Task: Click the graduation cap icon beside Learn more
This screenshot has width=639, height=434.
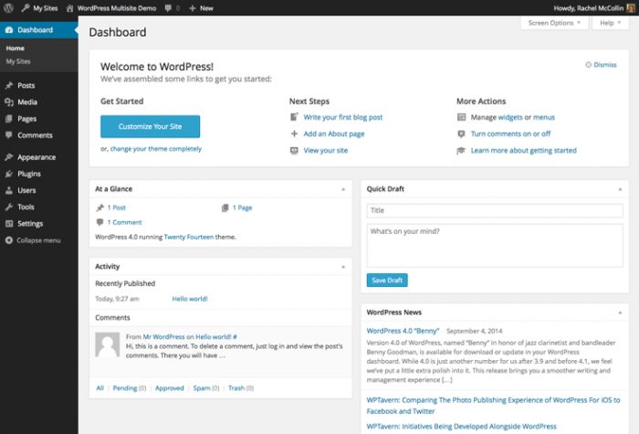Action: [461, 151]
